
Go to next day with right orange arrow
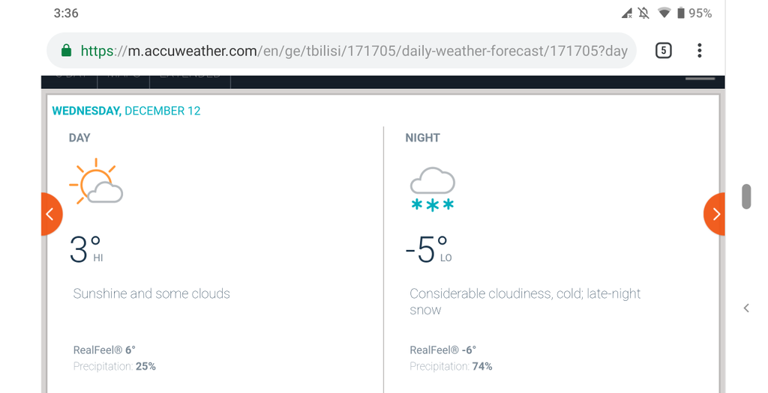point(714,214)
